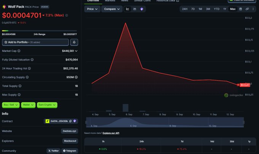Select the 24H time range
The height and width of the screenshot is (154, 259).
tap(185, 9)
